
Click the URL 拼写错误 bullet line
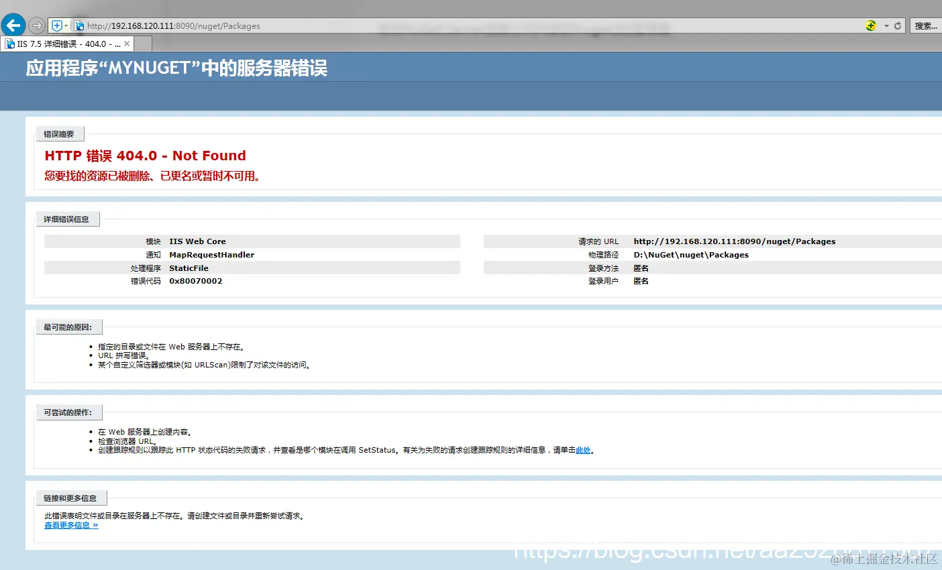125,356
